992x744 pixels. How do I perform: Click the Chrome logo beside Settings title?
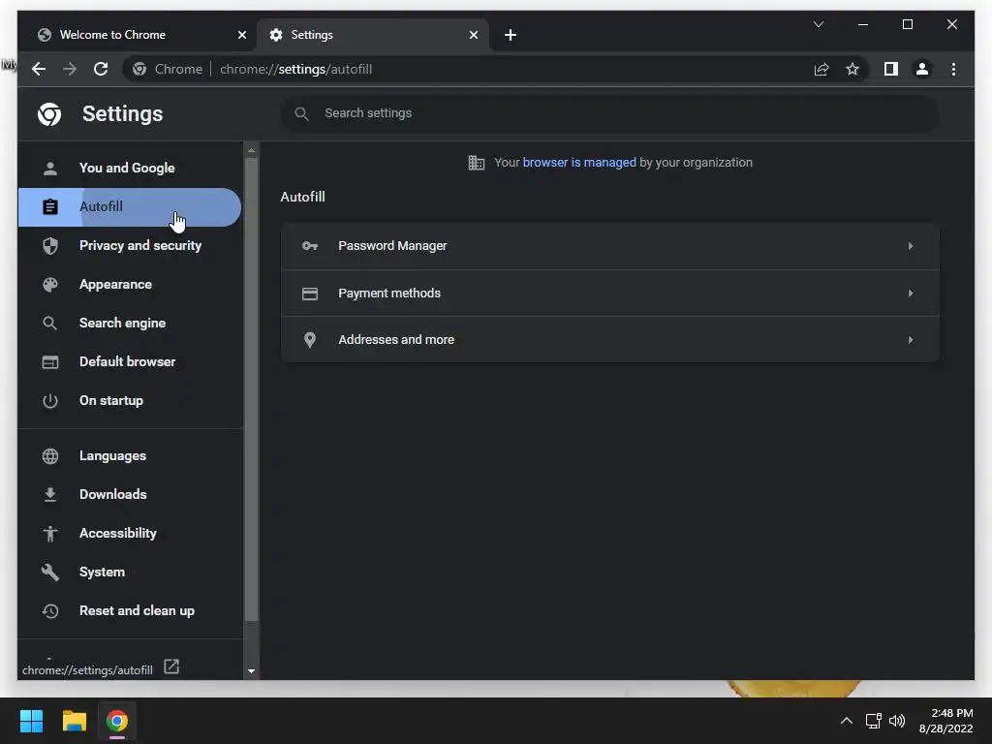point(49,114)
